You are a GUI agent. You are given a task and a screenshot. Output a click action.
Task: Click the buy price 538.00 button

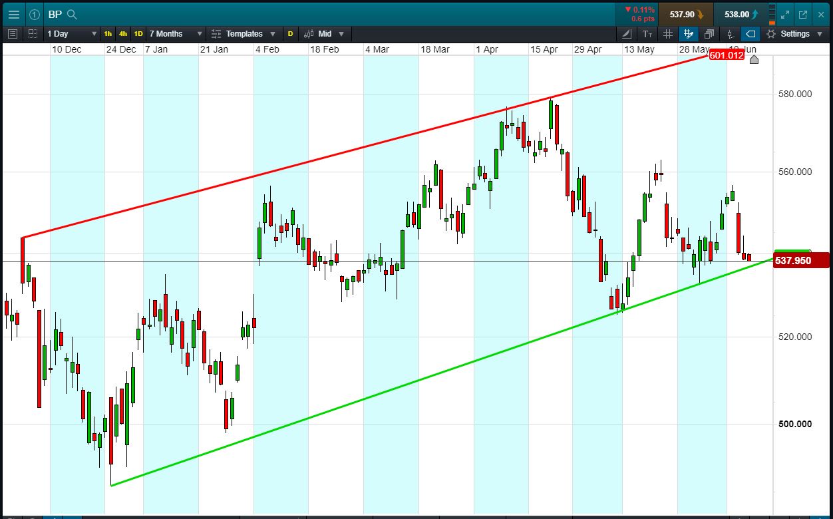point(741,14)
